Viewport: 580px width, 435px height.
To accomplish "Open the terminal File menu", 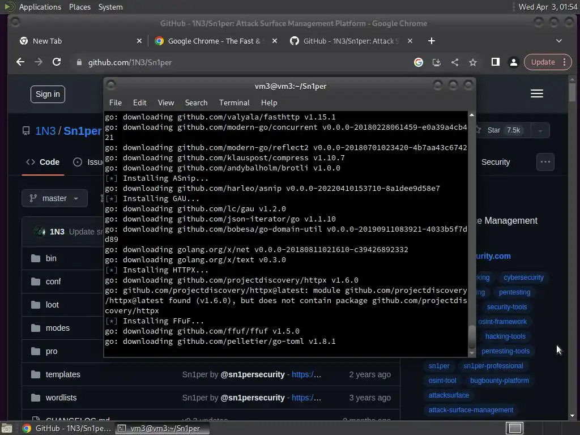I will (x=116, y=103).
